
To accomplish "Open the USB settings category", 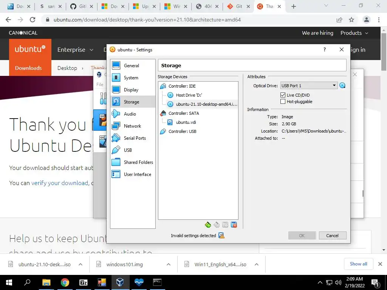I will coord(133,150).
